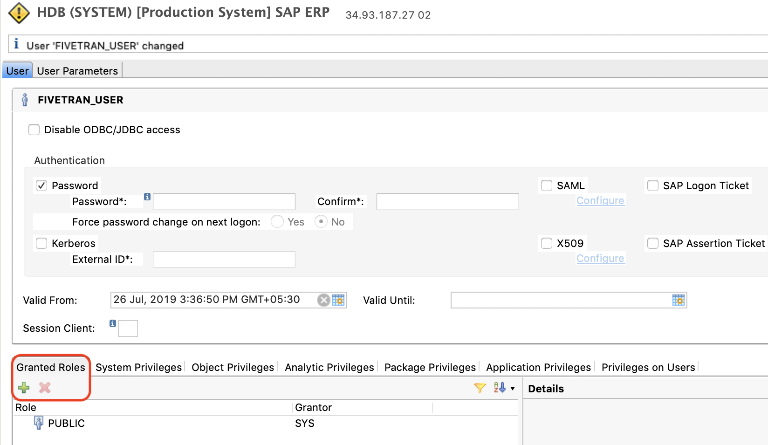Click the PUBLIC role icon
The height and width of the screenshot is (445, 768).
coord(39,423)
